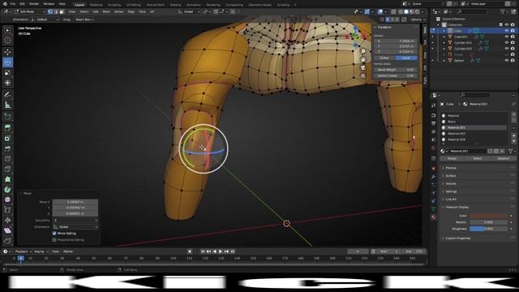Open the Modifiers wrench properties tab

pyautogui.click(x=434, y=177)
